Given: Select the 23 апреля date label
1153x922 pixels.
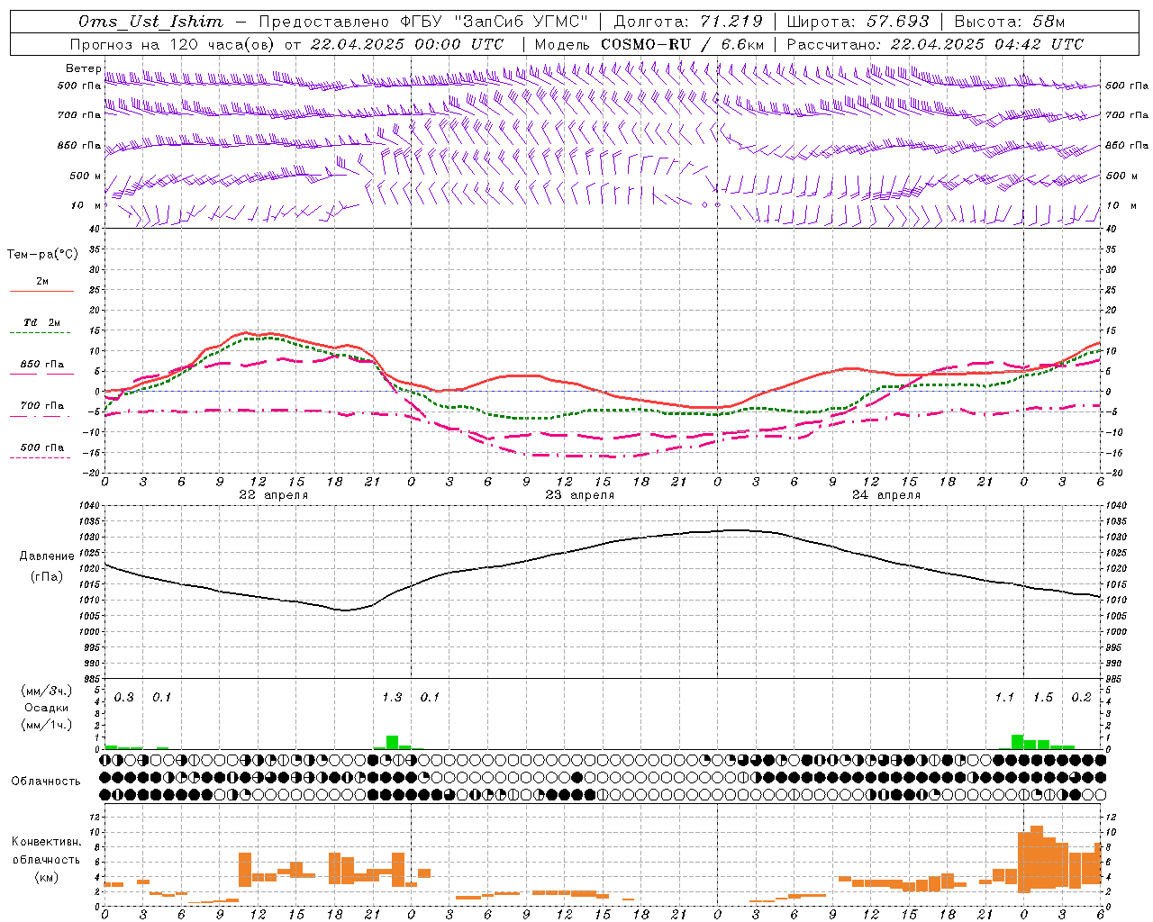Looking at the screenshot, I should pyautogui.click(x=579, y=495).
